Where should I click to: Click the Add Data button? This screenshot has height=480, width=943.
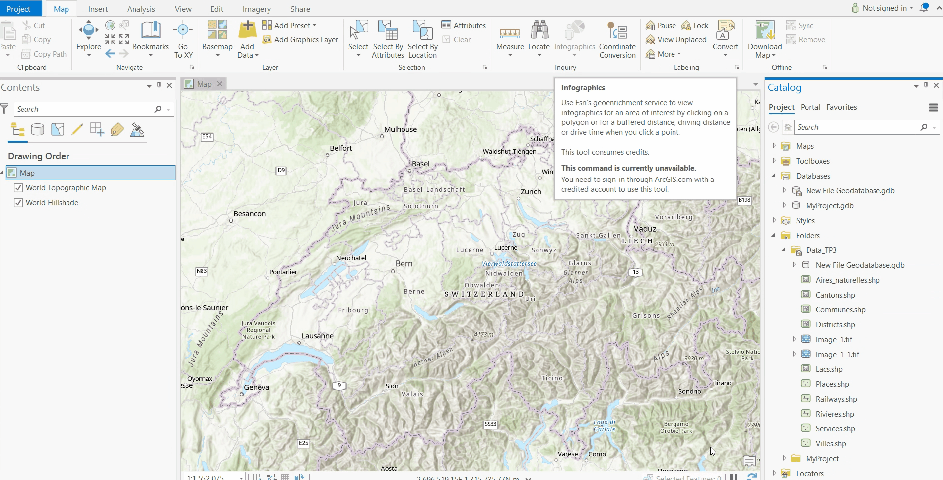[x=247, y=31]
